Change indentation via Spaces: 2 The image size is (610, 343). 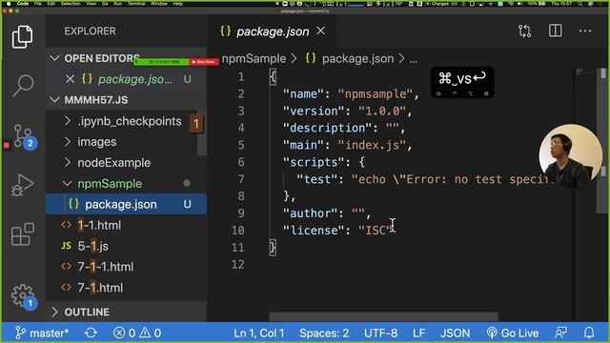[x=324, y=333]
